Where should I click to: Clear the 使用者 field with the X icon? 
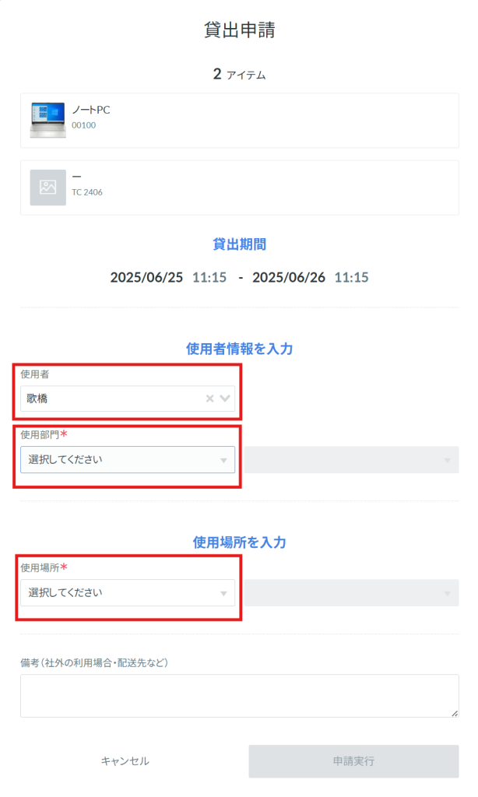209,398
